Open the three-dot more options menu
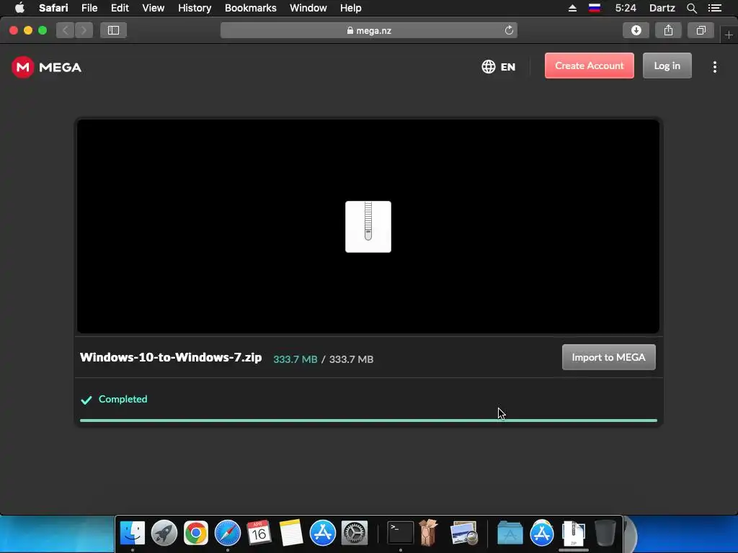 point(714,67)
